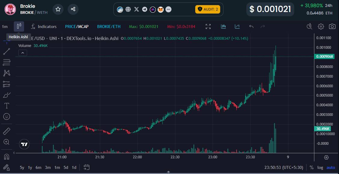Select the brush drawing tool
This screenshot has height=174, width=339.
pyautogui.click(x=7, y=95)
